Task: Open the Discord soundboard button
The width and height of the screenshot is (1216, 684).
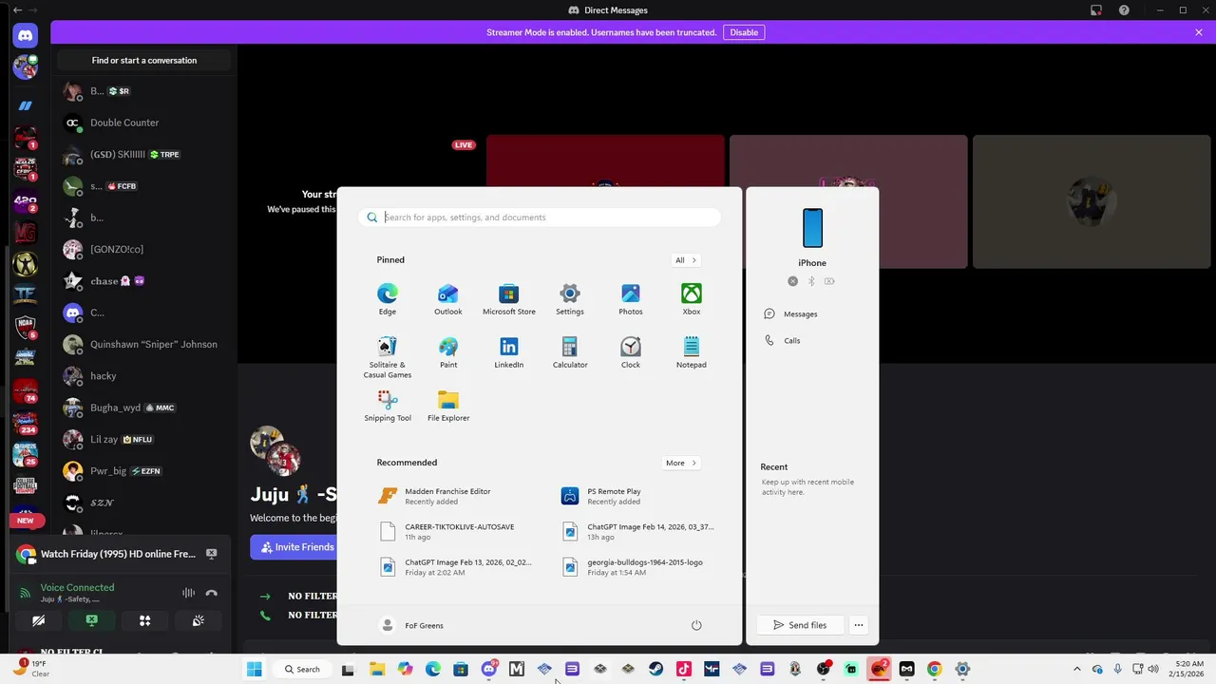Action: (x=199, y=620)
